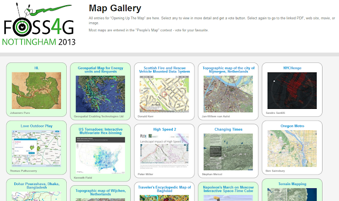This screenshot has height=201, width=339.
Task: Open the Changing Times title link
Action: click(x=228, y=129)
